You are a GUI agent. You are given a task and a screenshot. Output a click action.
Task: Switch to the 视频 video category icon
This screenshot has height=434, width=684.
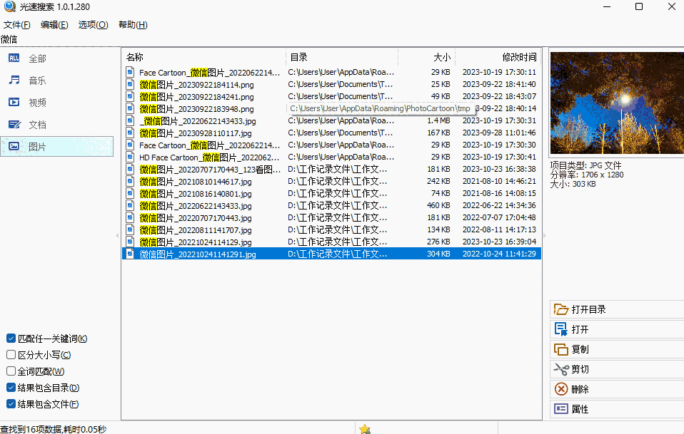pos(14,103)
